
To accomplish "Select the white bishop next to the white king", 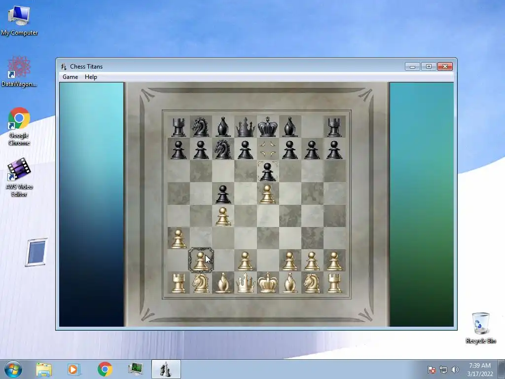I will [289, 283].
